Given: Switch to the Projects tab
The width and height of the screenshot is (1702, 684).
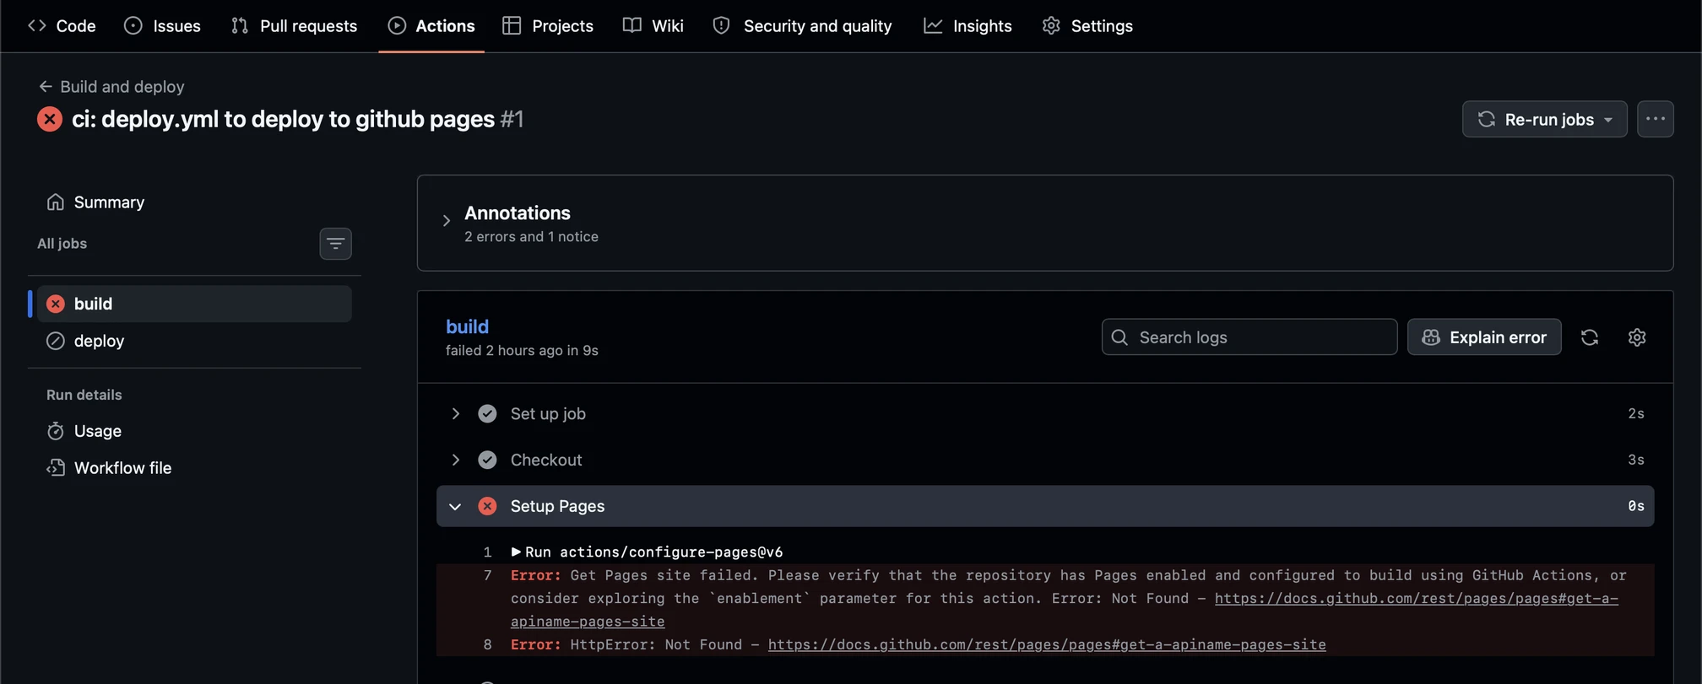Looking at the screenshot, I should [548, 25].
